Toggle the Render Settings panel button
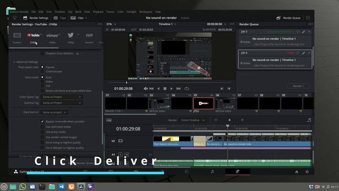Image resolution: width=339 pixels, height=191 pixels. (35, 18)
